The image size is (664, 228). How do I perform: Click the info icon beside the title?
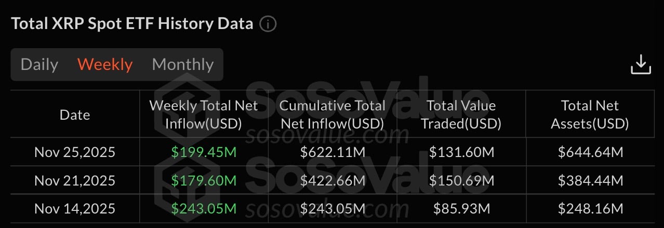tap(268, 24)
